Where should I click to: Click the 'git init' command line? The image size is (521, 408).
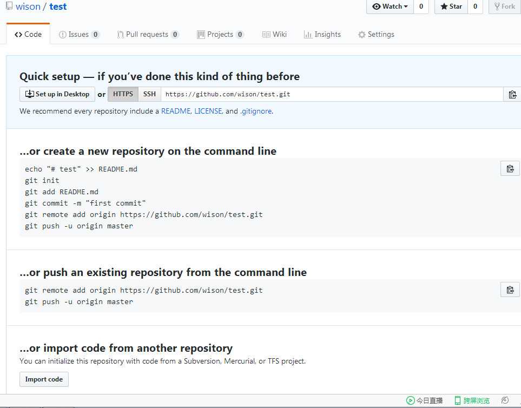(42, 180)
